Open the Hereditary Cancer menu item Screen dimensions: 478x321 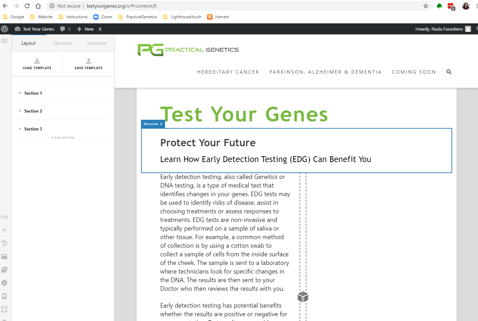tap(228, 72)
